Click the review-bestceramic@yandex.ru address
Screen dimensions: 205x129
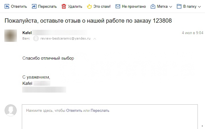[x=65, y=38]
